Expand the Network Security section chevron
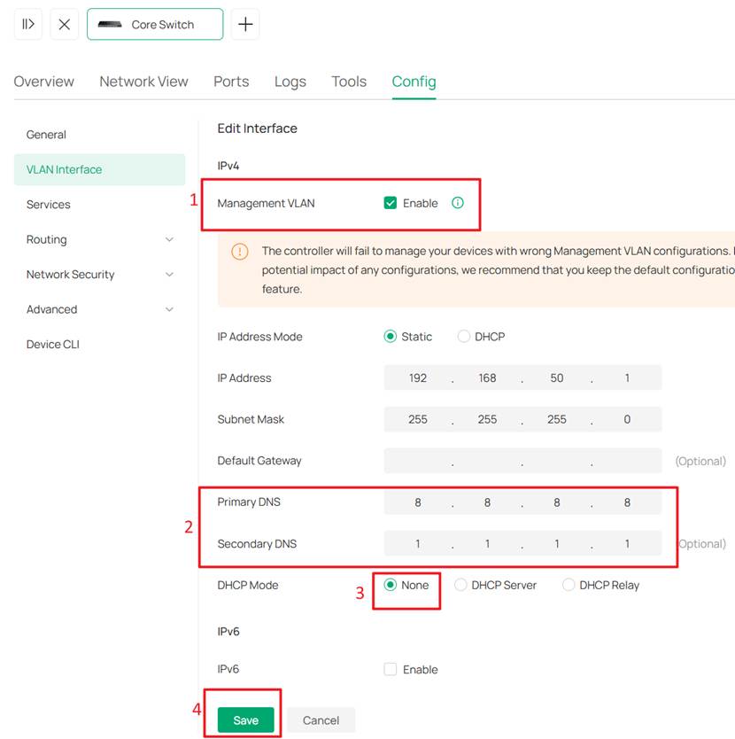Viewport: 735px width, 739px height. pos(170,275)
